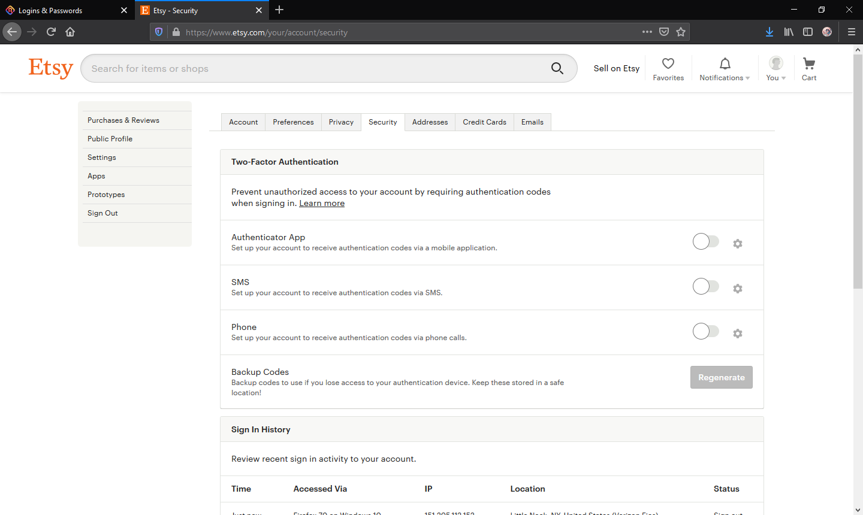863x515 pixels.
Task: Switch to the Account tab
Action: [x=243, y=122]
